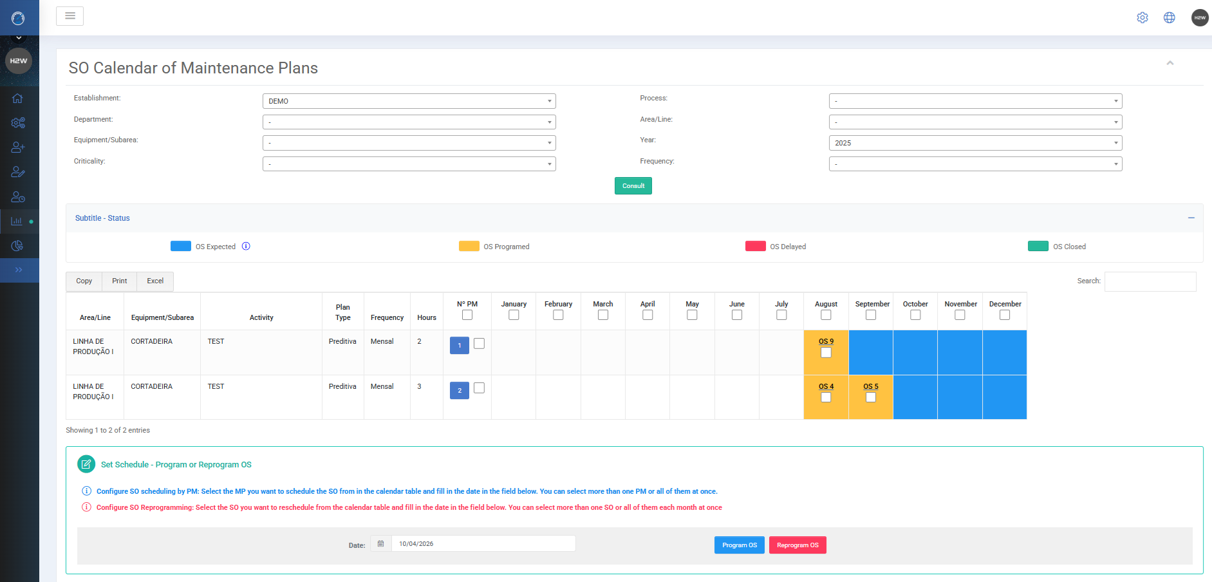
Task: Select the user-clock icon in the sidebar
Action: (18, 197)
